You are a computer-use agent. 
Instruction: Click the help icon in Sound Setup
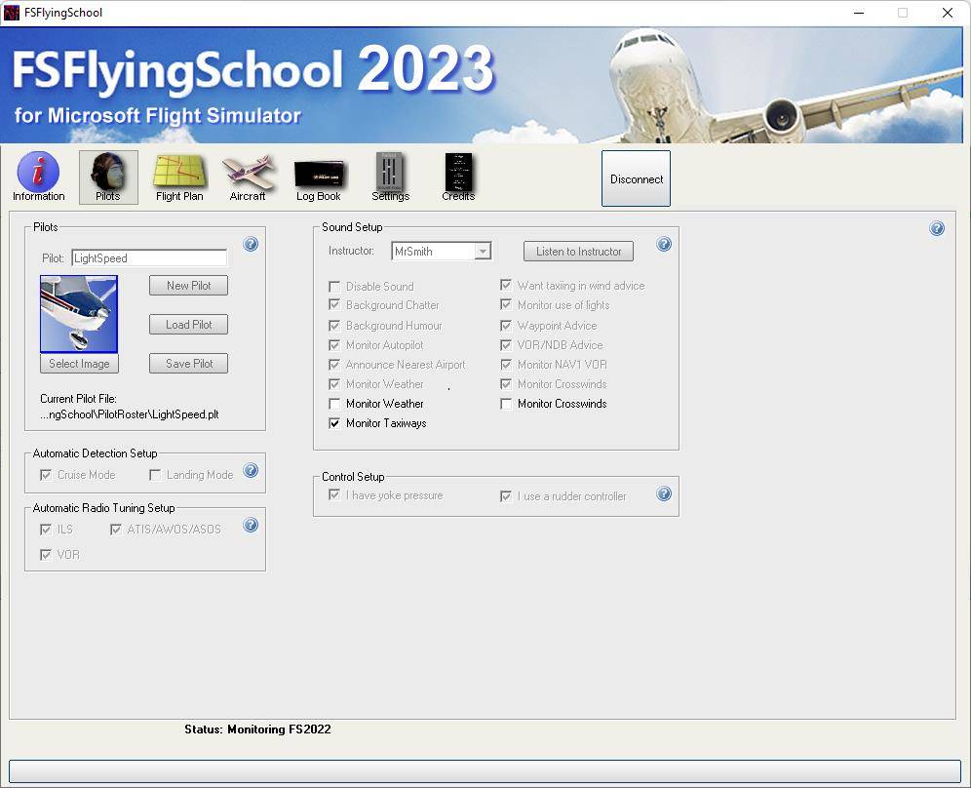664,246
